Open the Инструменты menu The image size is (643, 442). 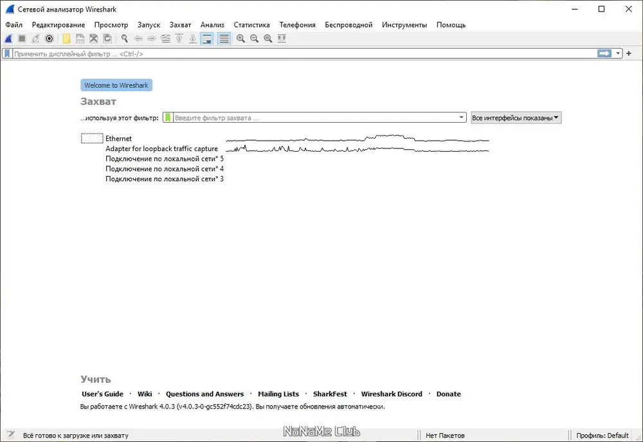404,24
